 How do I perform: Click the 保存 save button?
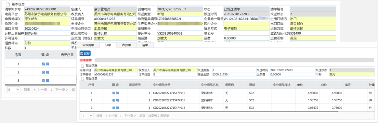(x=85, y=54)
